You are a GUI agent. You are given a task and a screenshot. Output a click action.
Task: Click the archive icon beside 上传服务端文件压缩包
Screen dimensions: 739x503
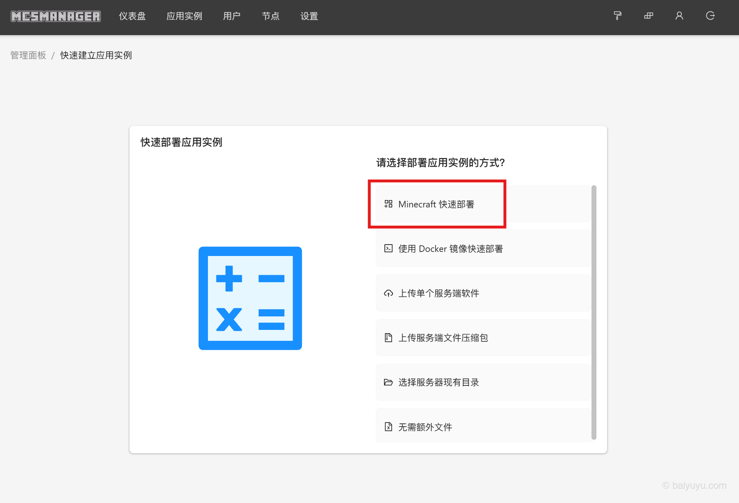click(388, 337)
